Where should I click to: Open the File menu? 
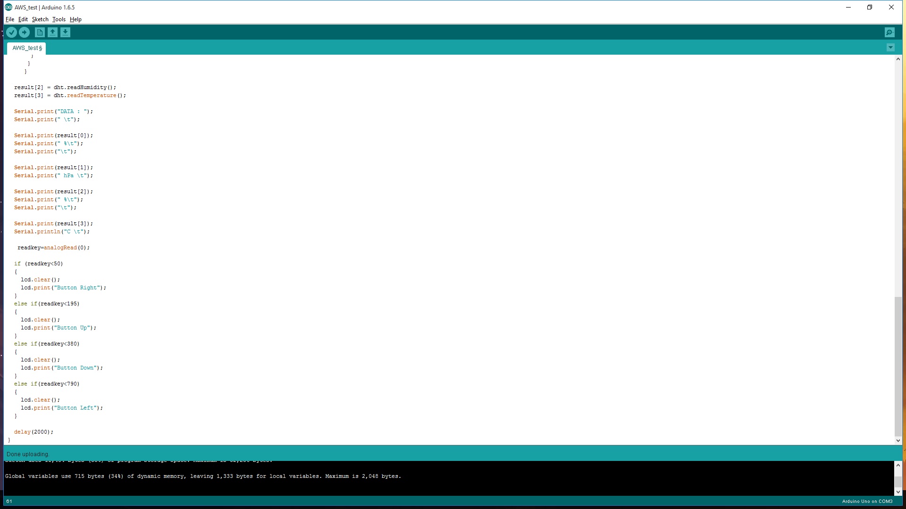(10, 19)
